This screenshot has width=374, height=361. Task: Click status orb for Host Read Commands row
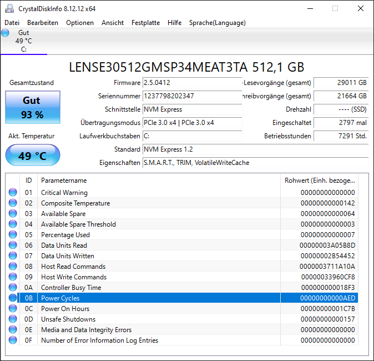[x=13, y=266]
